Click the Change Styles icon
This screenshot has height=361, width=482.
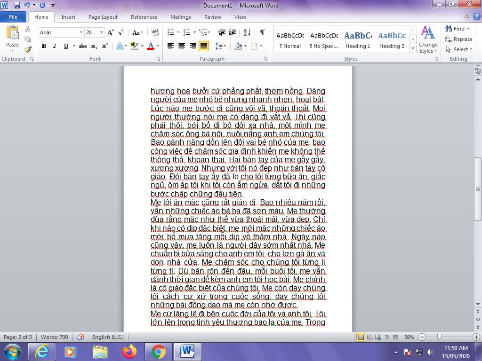tap(428, 39)
